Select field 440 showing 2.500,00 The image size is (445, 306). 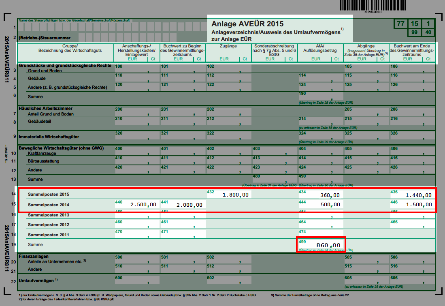pyautogui.click(x=137, y=205)
